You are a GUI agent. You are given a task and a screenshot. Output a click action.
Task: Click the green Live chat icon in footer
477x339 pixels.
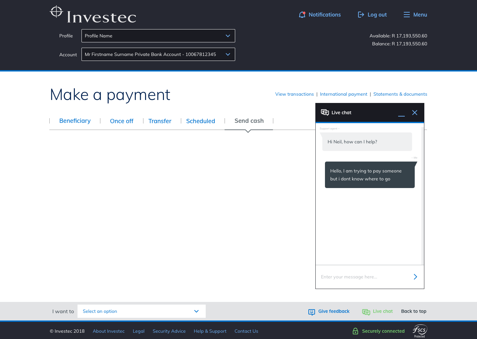coord(366,312)
